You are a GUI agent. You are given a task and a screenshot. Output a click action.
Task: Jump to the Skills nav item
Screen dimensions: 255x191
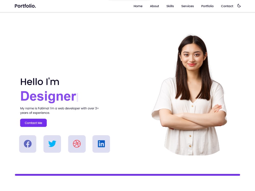point(170,6)
